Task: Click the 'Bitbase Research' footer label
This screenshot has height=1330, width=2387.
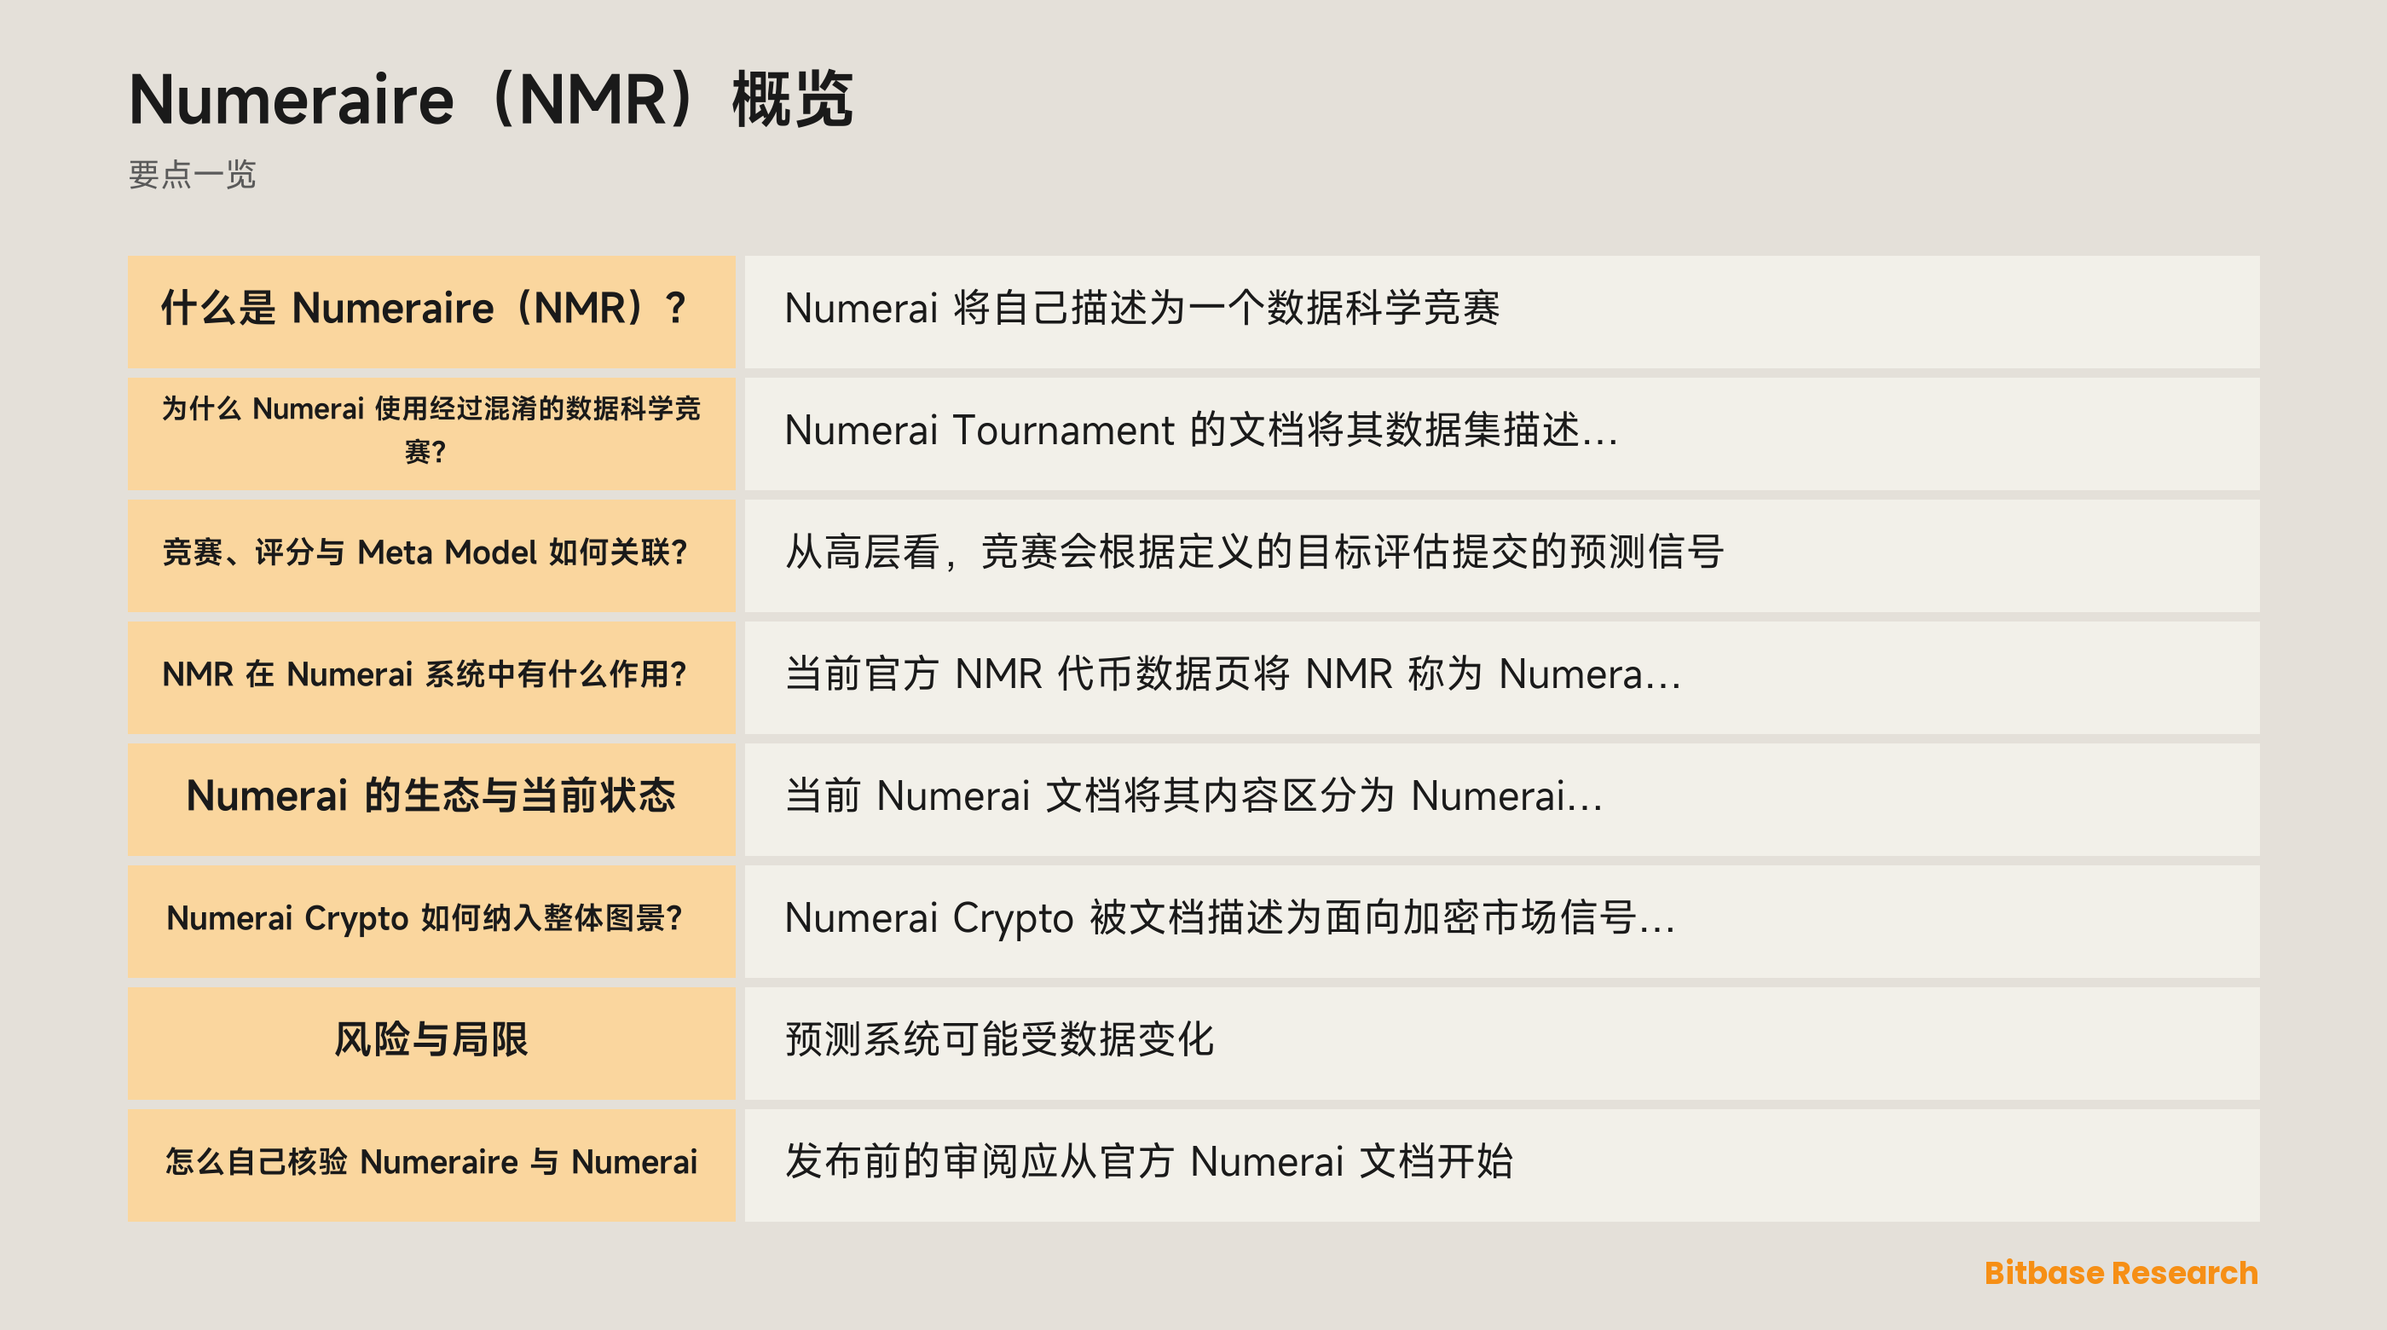Action: (2120, 1273)
